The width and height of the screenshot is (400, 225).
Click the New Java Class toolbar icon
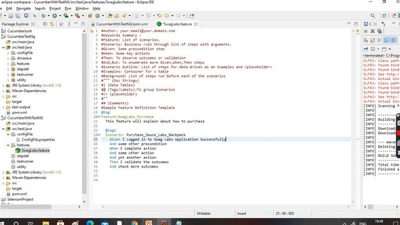pyautogui.click(x=97, y=16)
